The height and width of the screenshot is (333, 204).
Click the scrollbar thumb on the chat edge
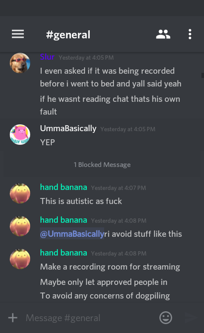click(203, 75)
